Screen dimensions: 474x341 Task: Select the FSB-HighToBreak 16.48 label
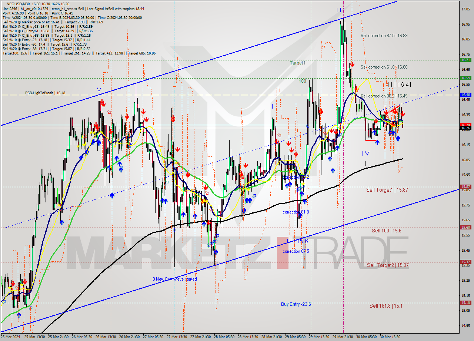45,93
